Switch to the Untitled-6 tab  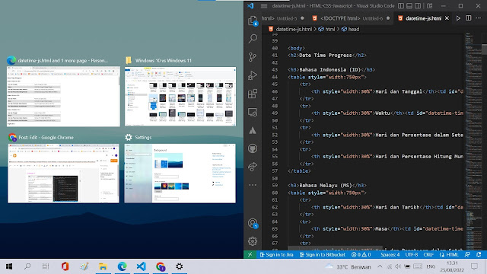pyautogui.click(x=351, y=18)
